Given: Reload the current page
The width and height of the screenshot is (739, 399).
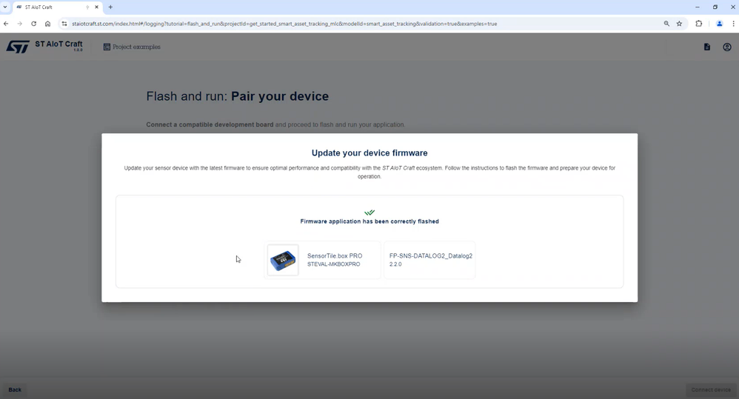Looking at the screenshot, I should click(x=33, y=24).
